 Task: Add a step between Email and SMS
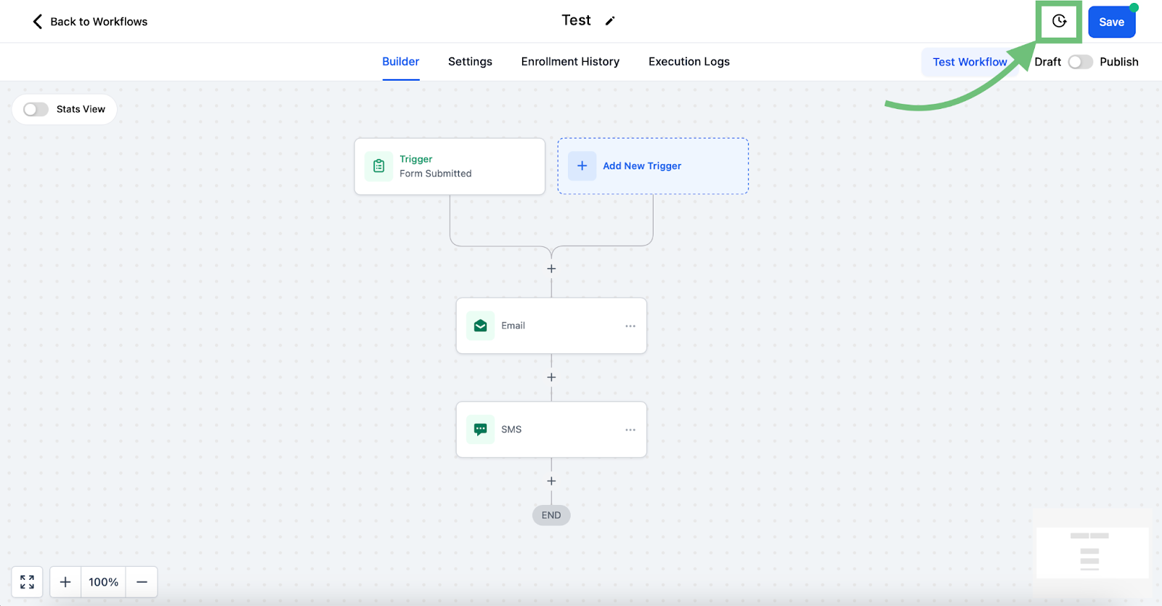click(x=551, y=377)
